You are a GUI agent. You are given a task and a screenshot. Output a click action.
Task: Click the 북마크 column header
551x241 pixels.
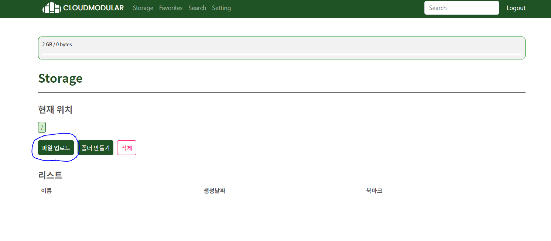374,191
